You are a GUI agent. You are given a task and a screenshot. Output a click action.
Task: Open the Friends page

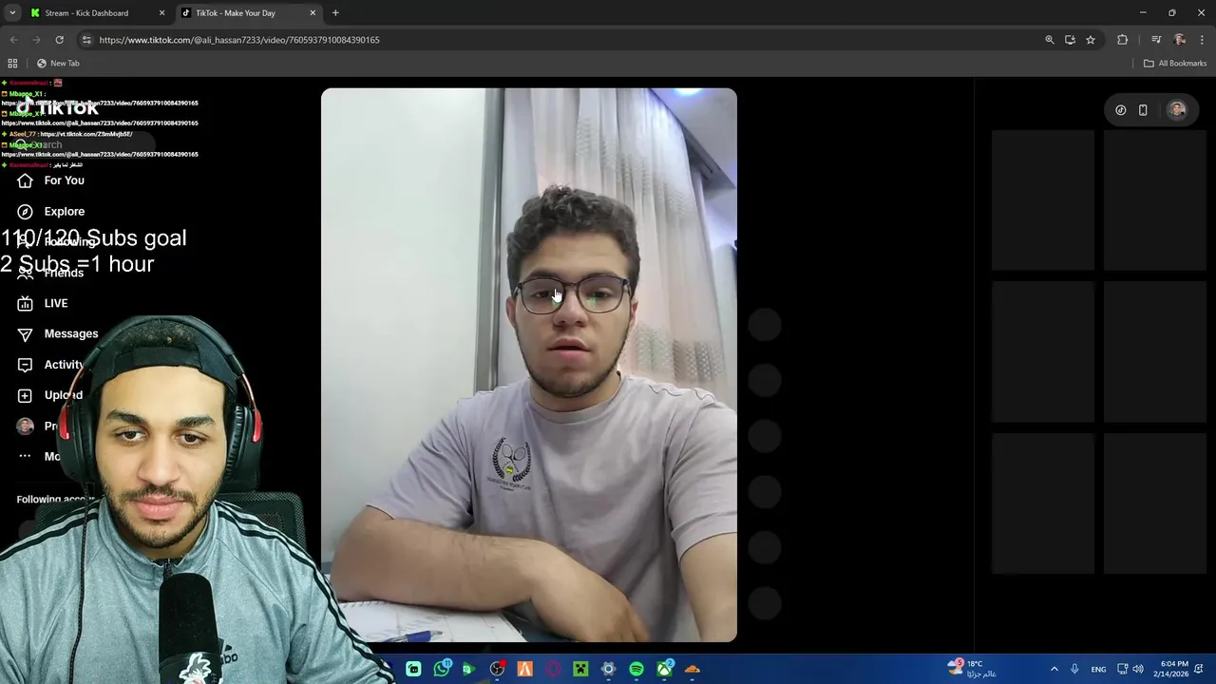51,273
